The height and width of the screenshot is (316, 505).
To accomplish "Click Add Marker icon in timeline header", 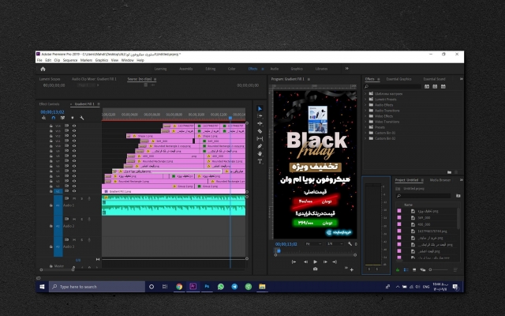I will tap(72, 118).
